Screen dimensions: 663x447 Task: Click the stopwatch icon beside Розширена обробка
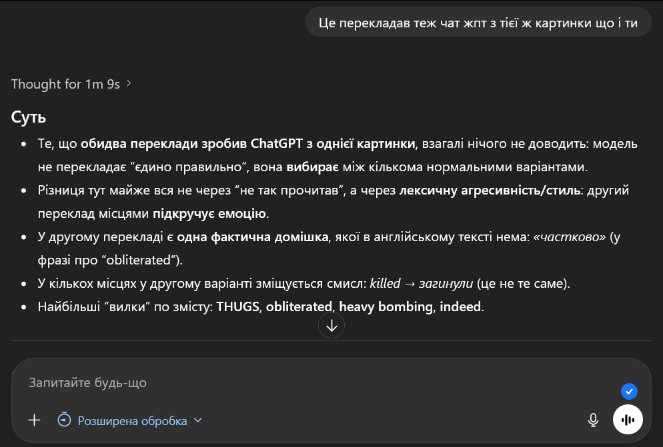click(x=64, y=420)
